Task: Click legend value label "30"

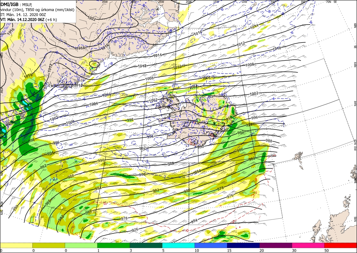Action: coord(294,251)
